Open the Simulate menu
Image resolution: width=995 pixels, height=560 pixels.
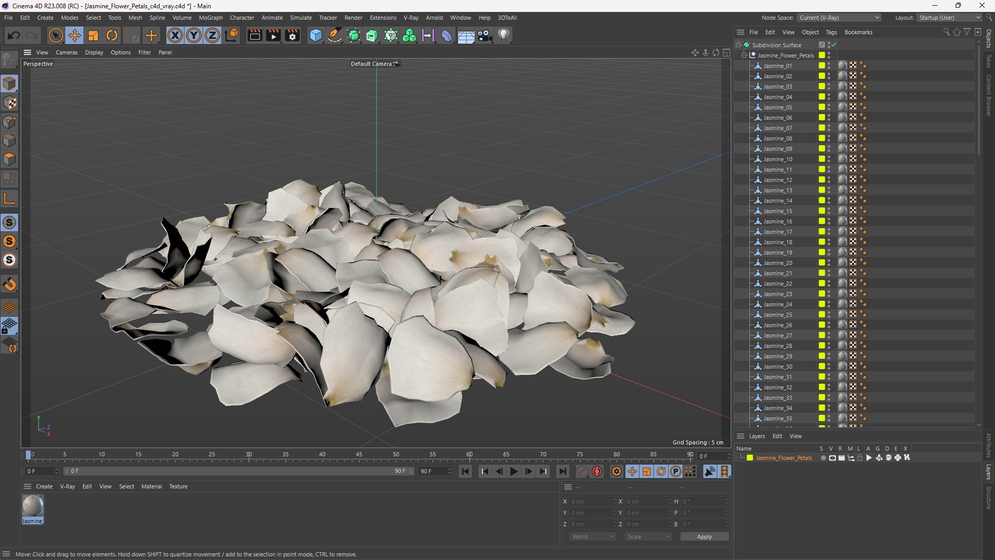(x=301, y=18)
